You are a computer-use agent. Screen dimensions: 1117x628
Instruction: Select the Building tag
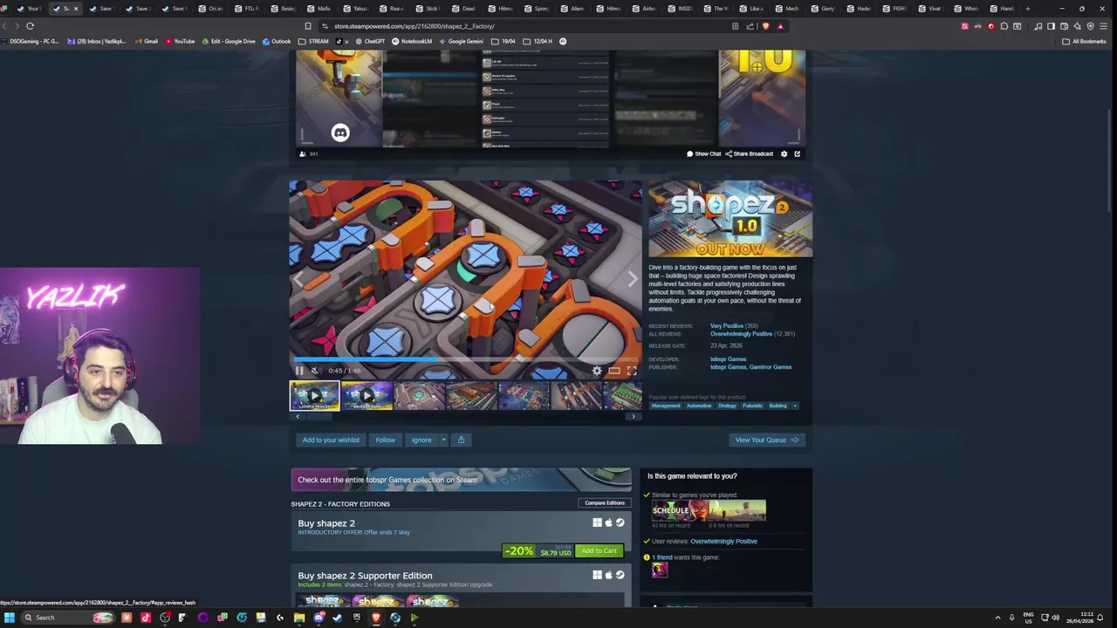778,406
